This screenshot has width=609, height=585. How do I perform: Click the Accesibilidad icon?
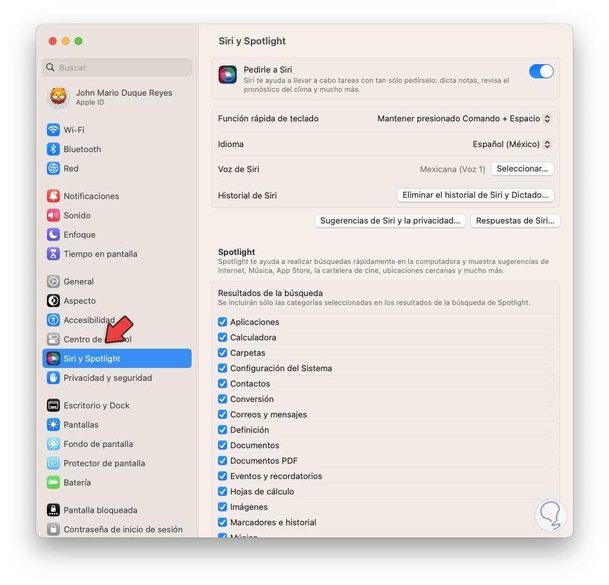53,320
